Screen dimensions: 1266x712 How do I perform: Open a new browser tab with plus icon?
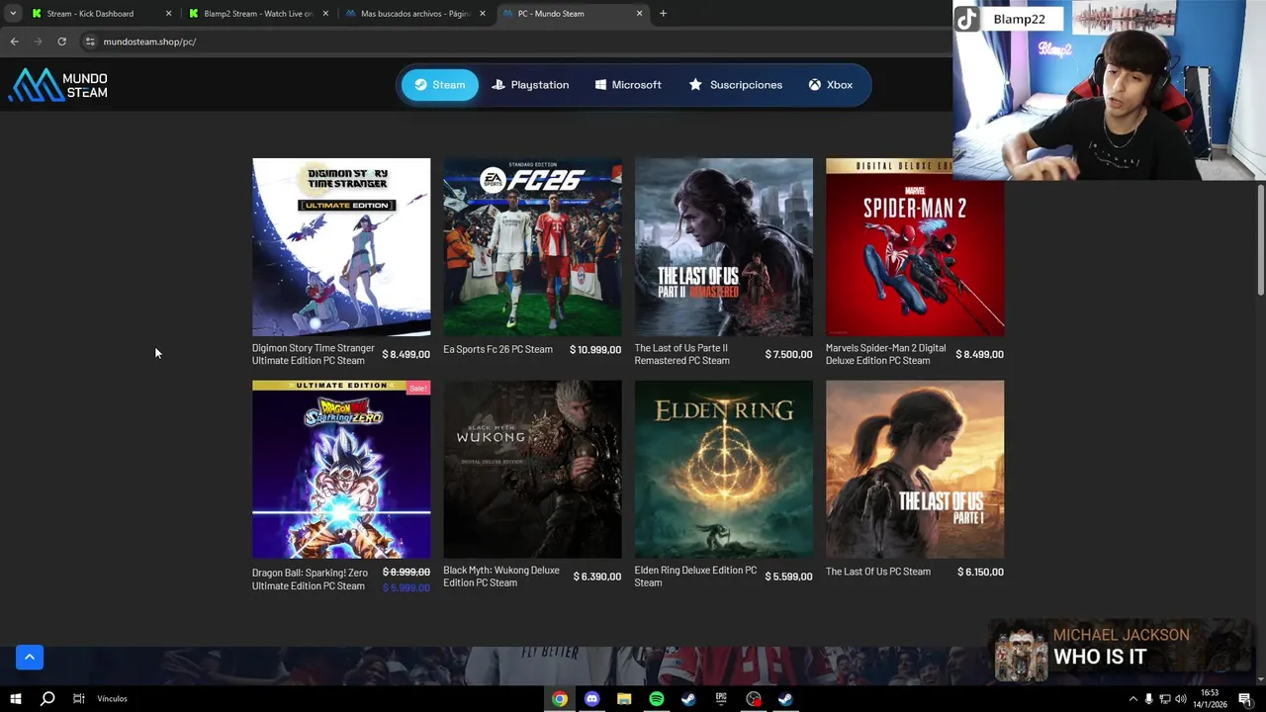coord(663,14)
